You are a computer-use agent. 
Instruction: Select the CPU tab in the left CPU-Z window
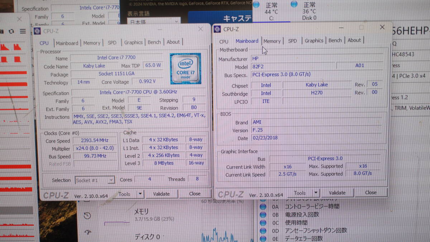pyautogui.click(x=44, y=43)
